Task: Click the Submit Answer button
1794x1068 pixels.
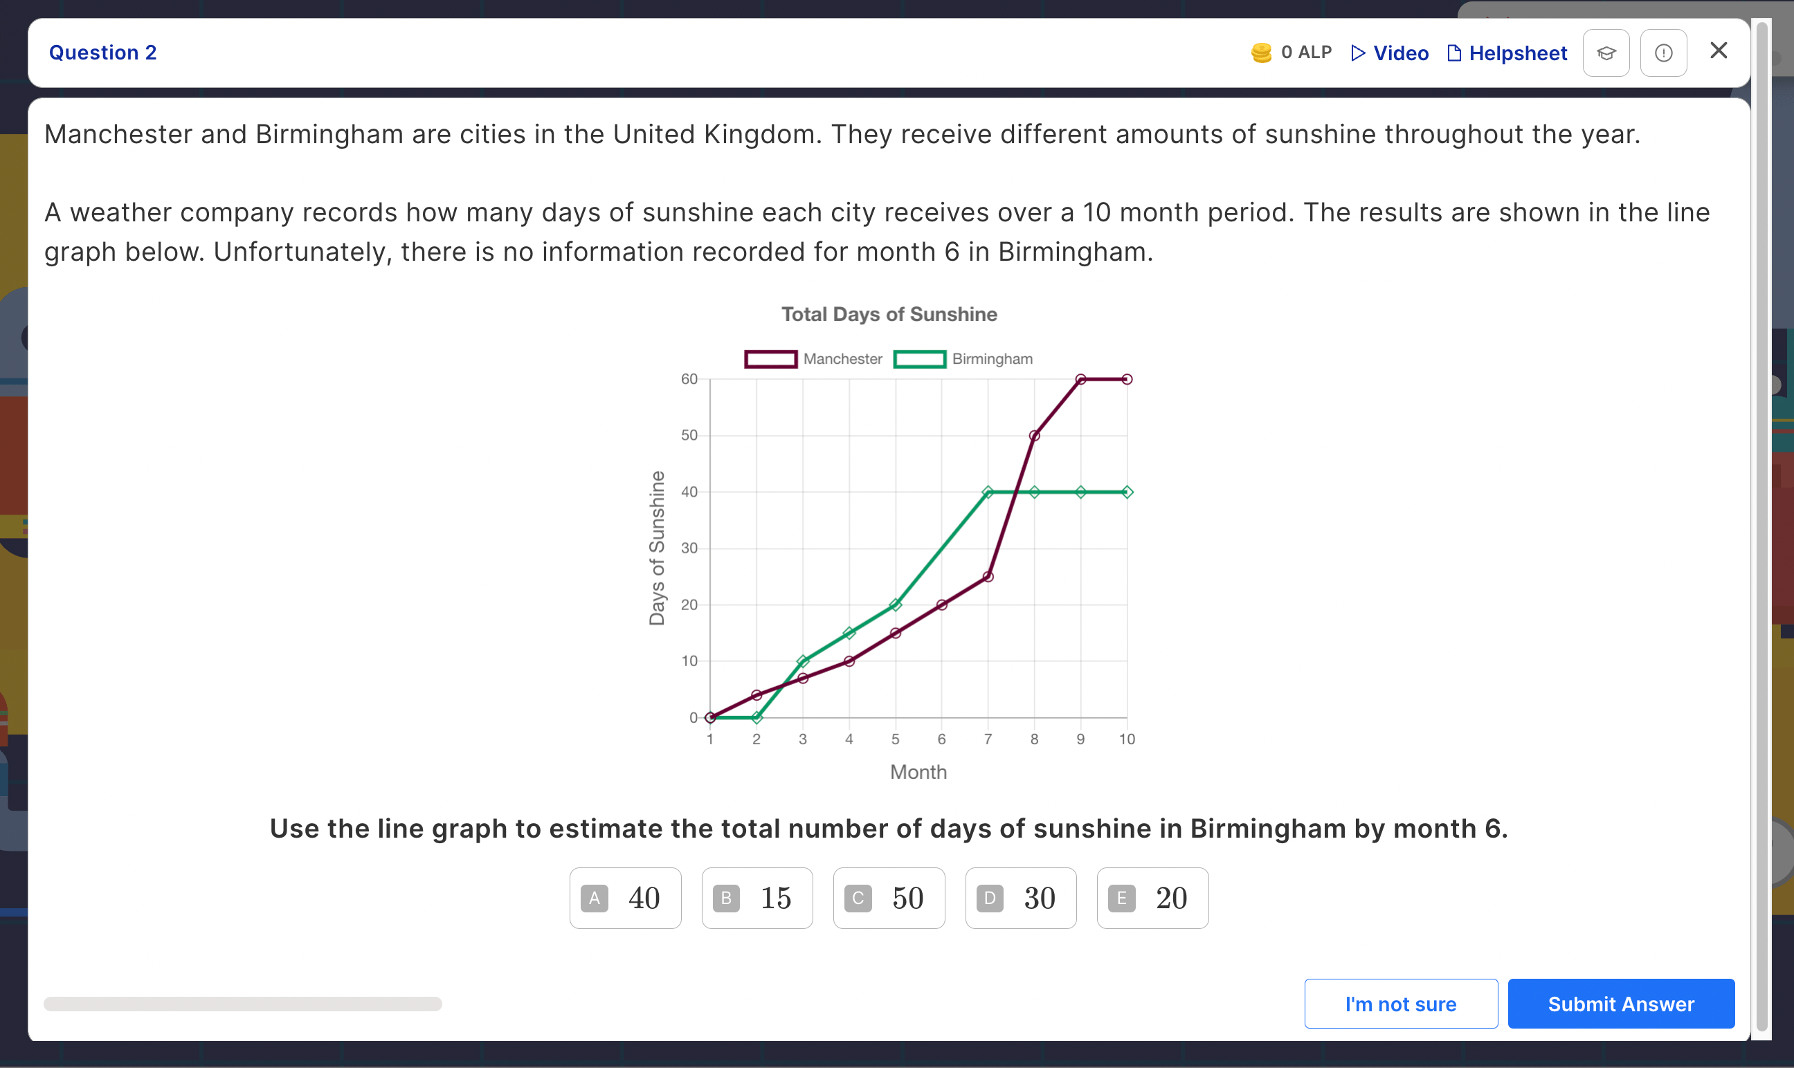Action: [1620, 1003]
